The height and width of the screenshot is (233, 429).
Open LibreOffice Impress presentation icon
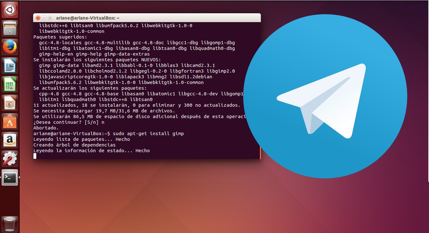10,103
